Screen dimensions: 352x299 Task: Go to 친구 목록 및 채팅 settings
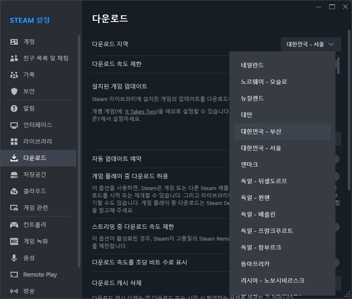pos(38,58)
